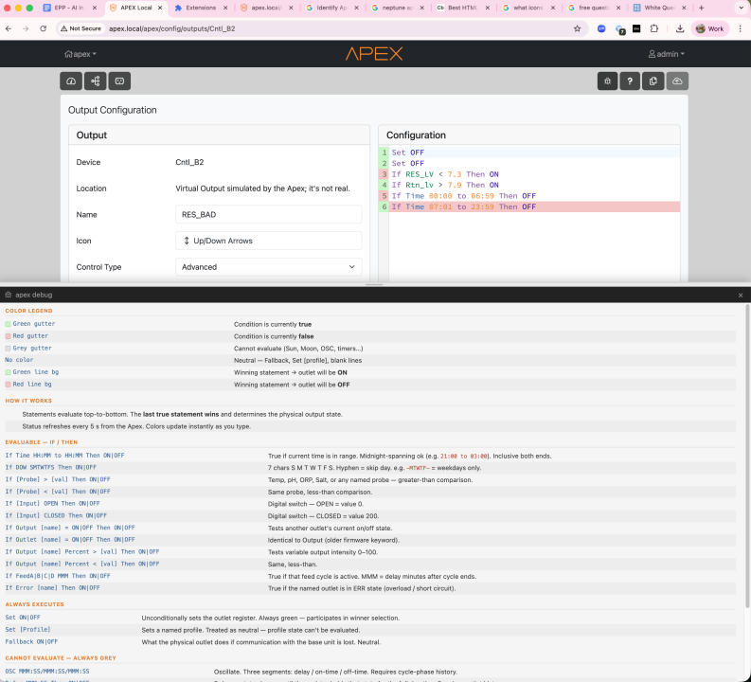This screenshot has height=682, width=751.
Task: Open help with the question mark icon
Action: 630,81
